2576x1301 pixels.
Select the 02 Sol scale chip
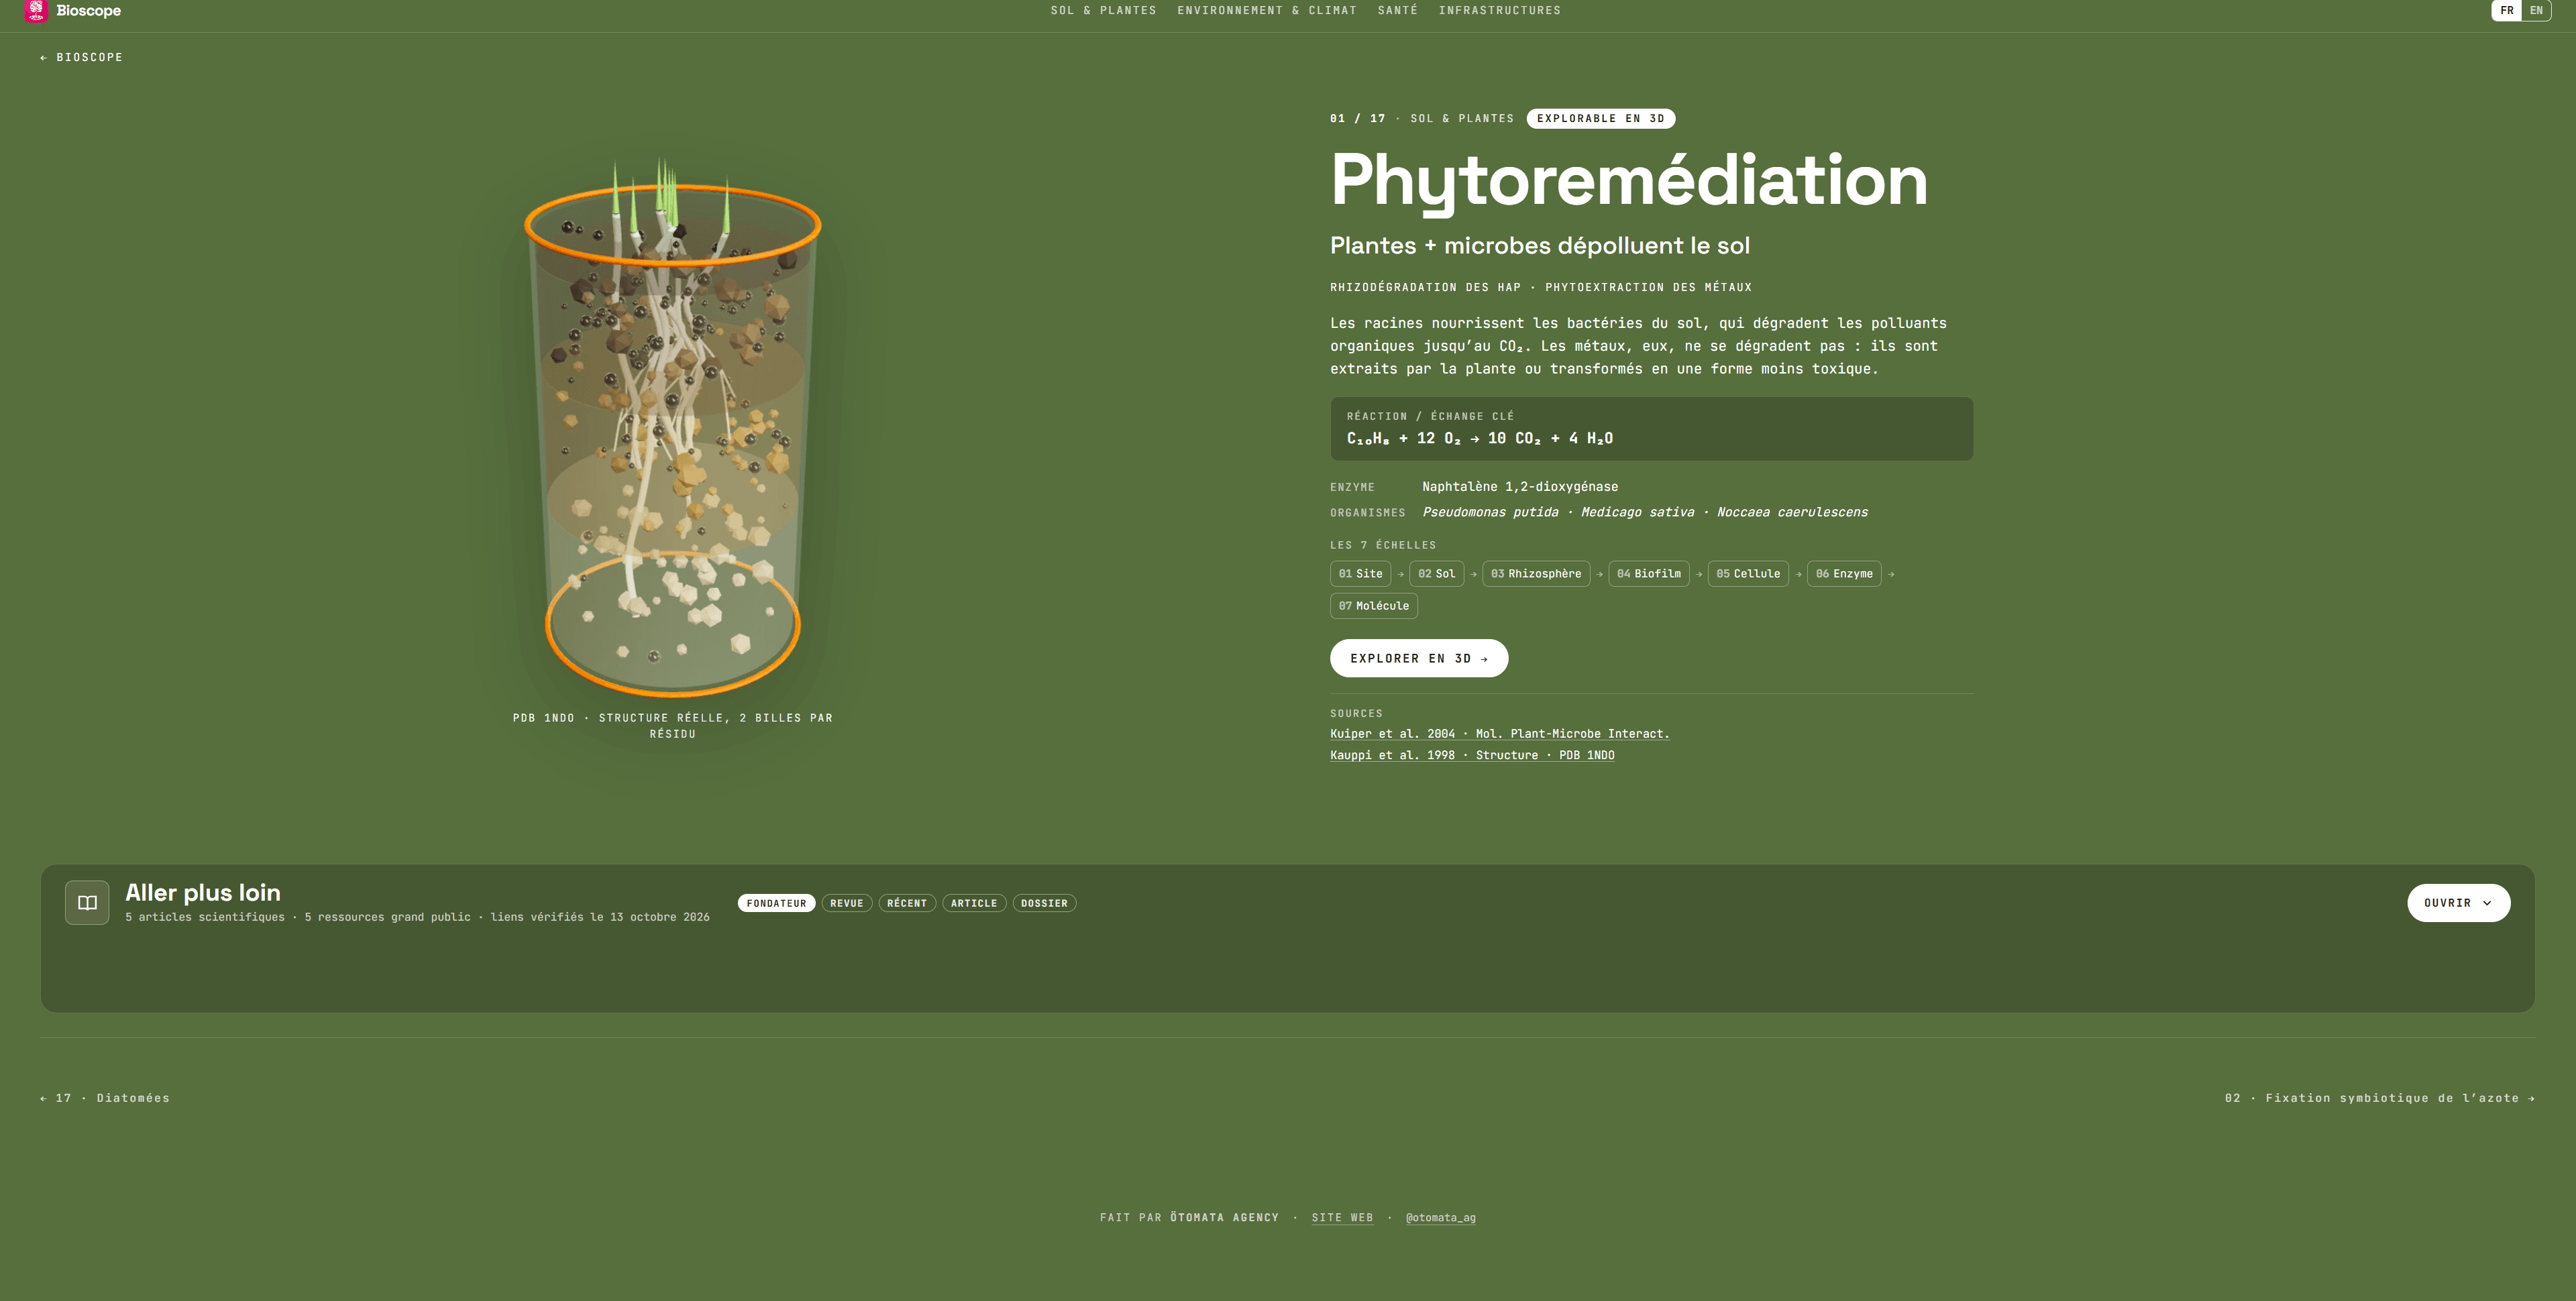[x=1436, y=574]
